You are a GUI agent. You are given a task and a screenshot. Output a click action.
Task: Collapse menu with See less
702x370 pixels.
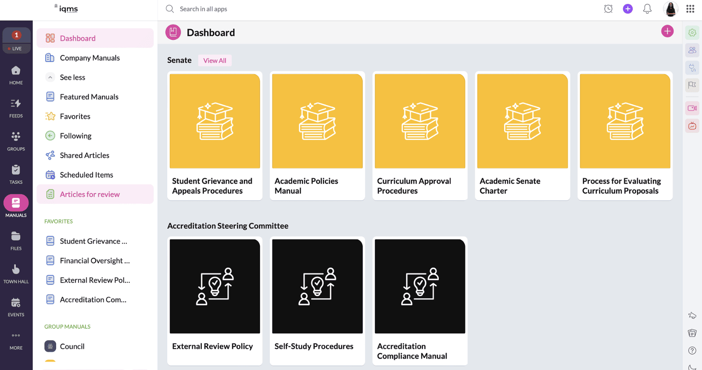pos(72,78)
